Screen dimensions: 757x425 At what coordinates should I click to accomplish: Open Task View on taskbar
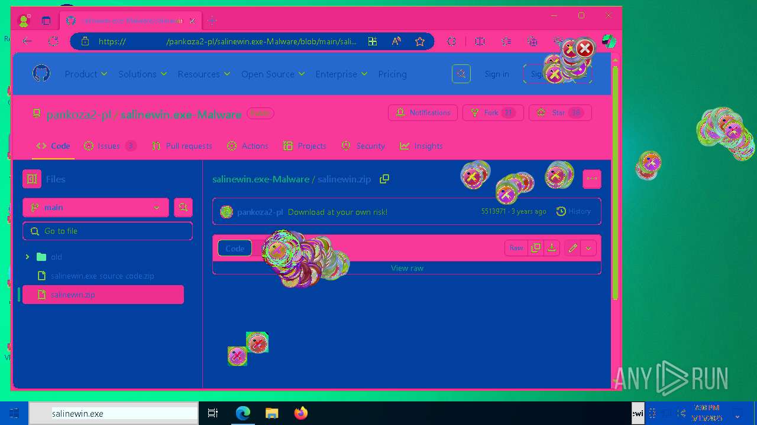[x=213, y=413]
